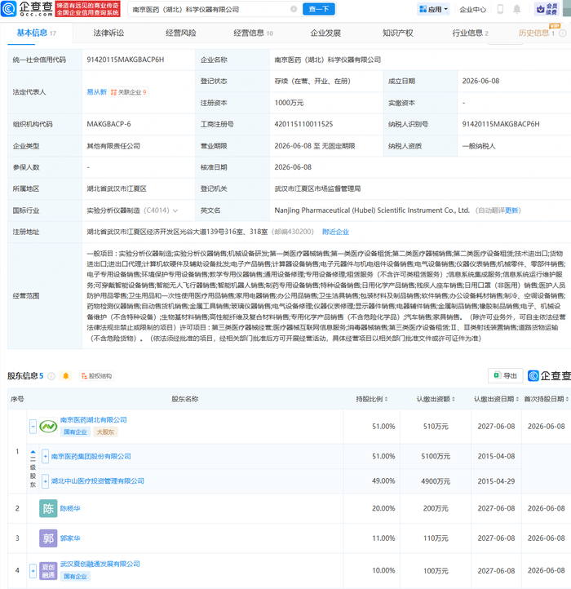Open 武汉夏创融通发展有限公司 link
Viewport: 571px width, 589px height.
click(x=100, y=565)
